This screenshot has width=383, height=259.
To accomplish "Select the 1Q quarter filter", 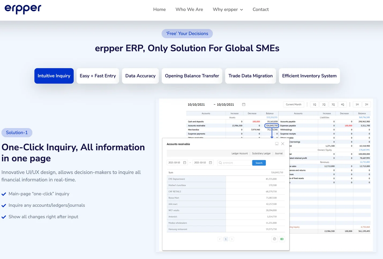I will point(314,104).
